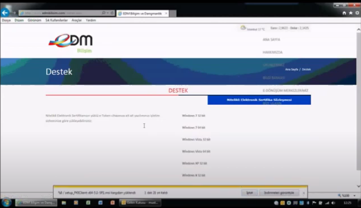The width and height of the screenshot is (361, 208).
Task: Open the browser Tools gear icon
Action: 357,13
